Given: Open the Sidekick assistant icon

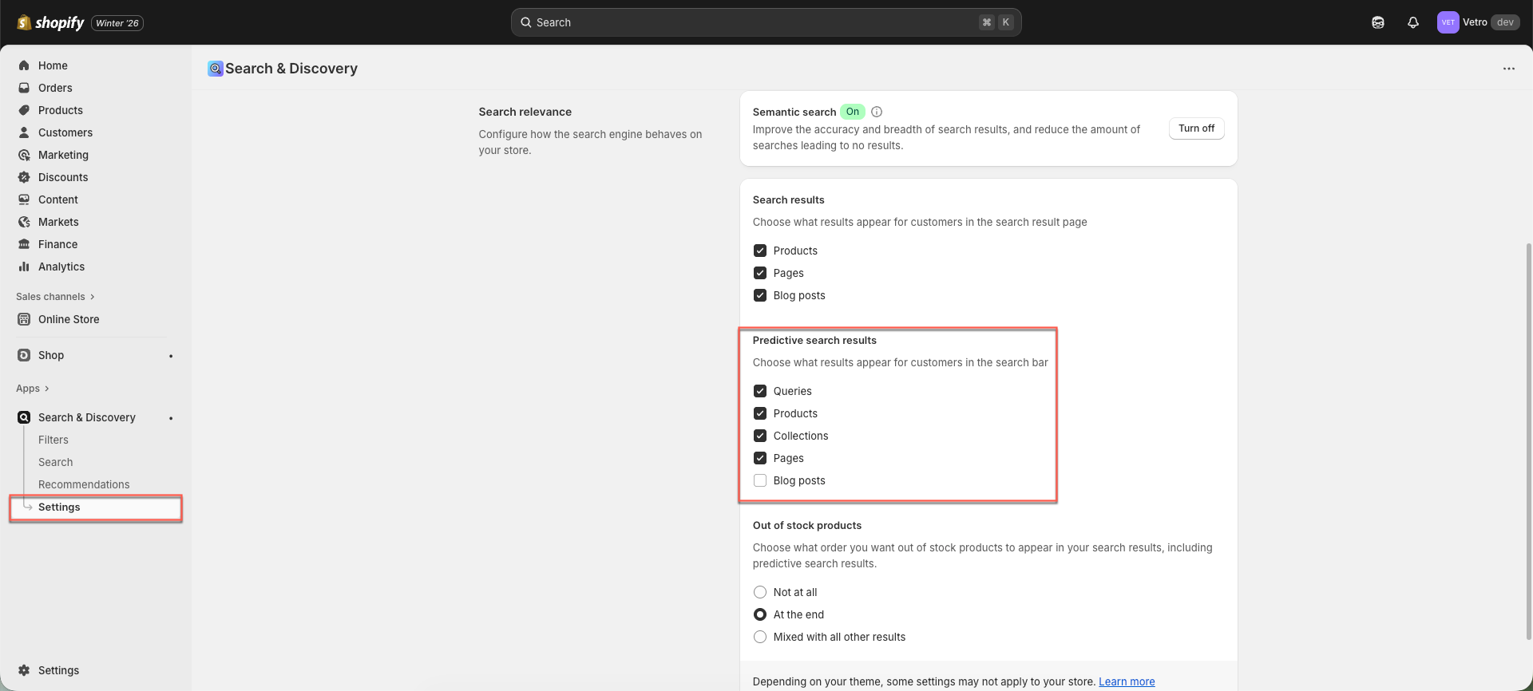Looking at the screenshot, I should (x=1377, y=22).
